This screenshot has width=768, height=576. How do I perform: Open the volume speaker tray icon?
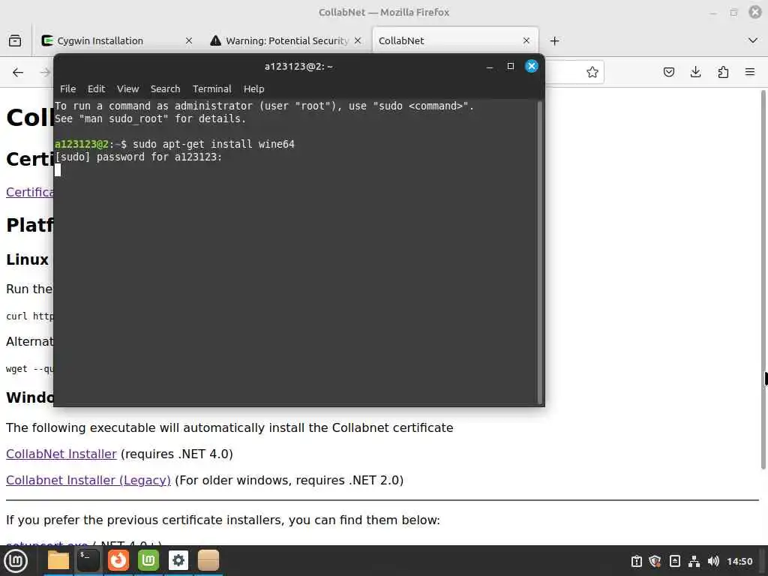(x=713, y=561)
